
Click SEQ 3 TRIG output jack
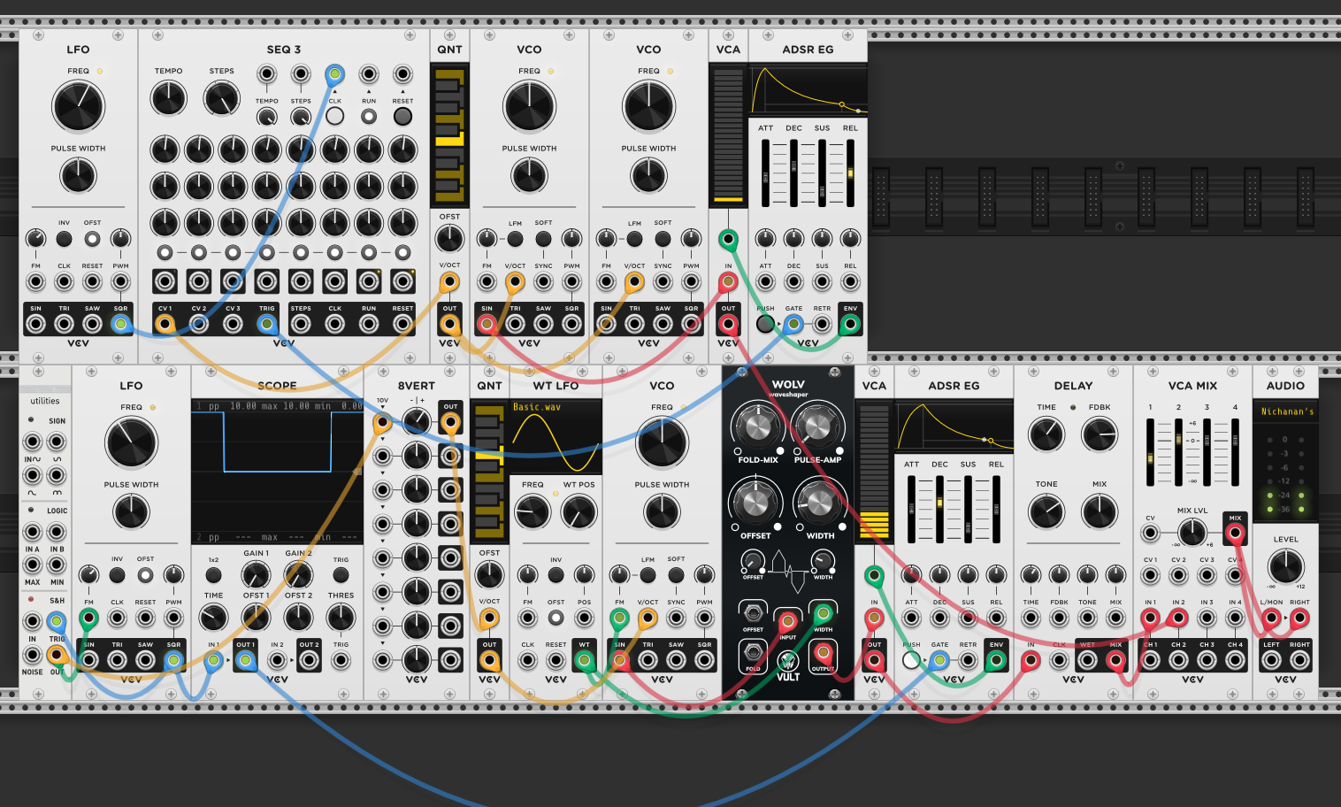266,324
